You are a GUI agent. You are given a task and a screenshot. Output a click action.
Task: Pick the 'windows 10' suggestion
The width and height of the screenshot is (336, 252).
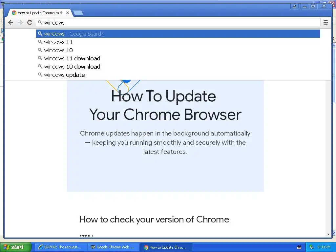pos(178,50)
